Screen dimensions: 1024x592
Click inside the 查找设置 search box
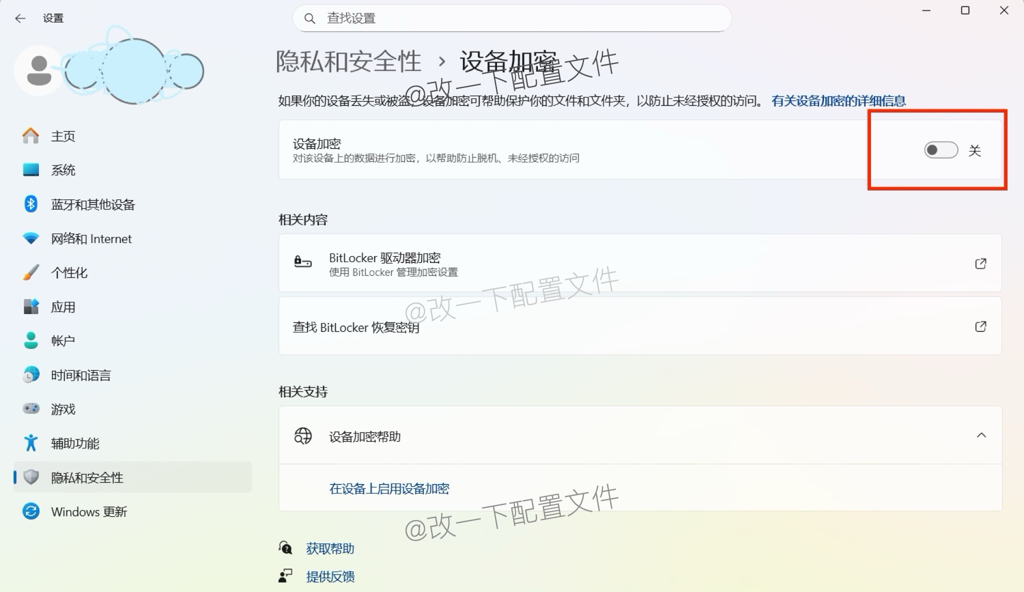(x=510, y=18)
